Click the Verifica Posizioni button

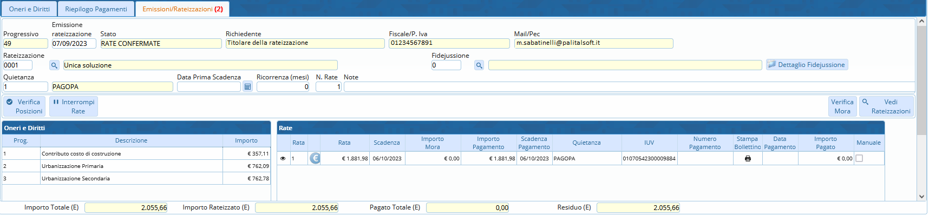(x=24, y=106)
